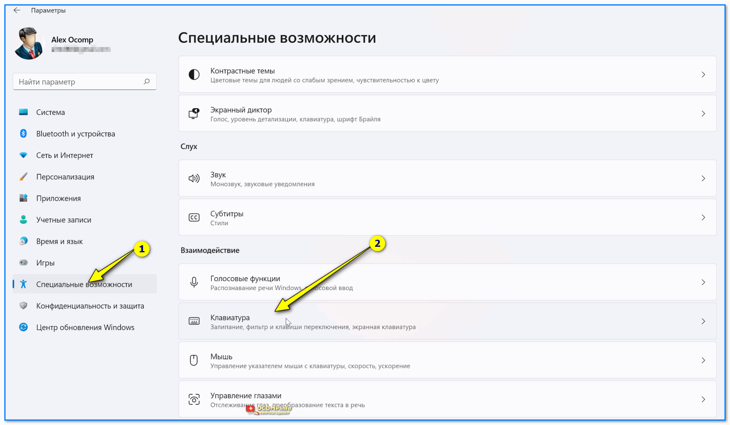Screen dimensions: 730x425
Task: Click the Звук speaker icon
Action: 194,178
